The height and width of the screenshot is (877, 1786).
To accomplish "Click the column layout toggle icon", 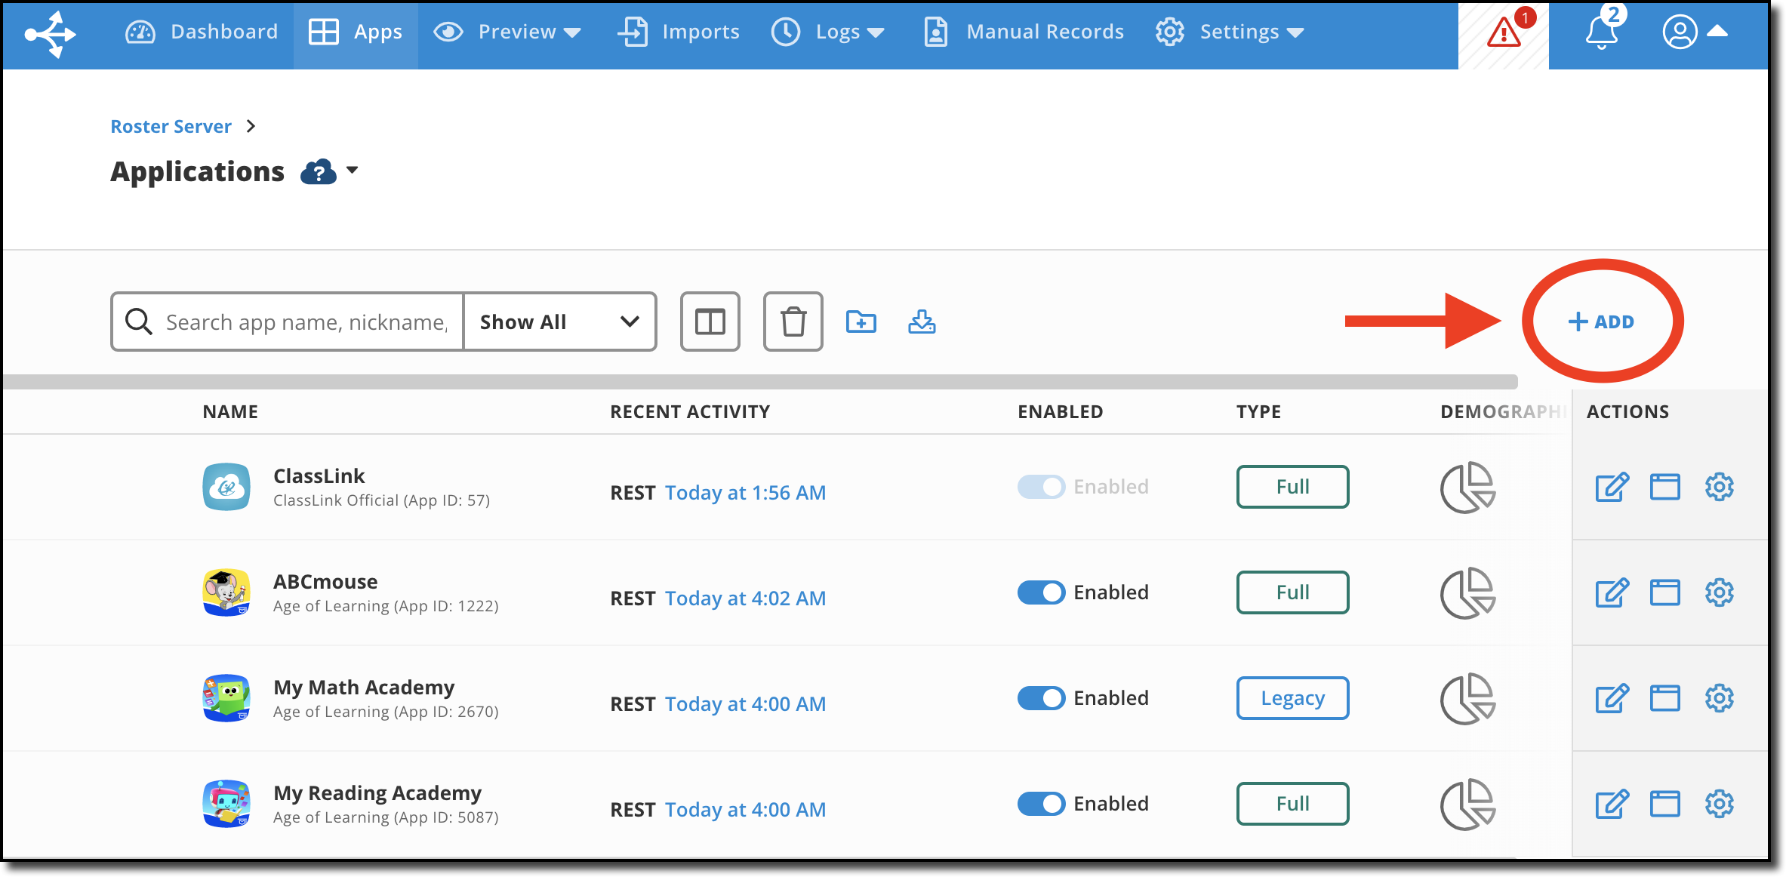I will (710, 322).
